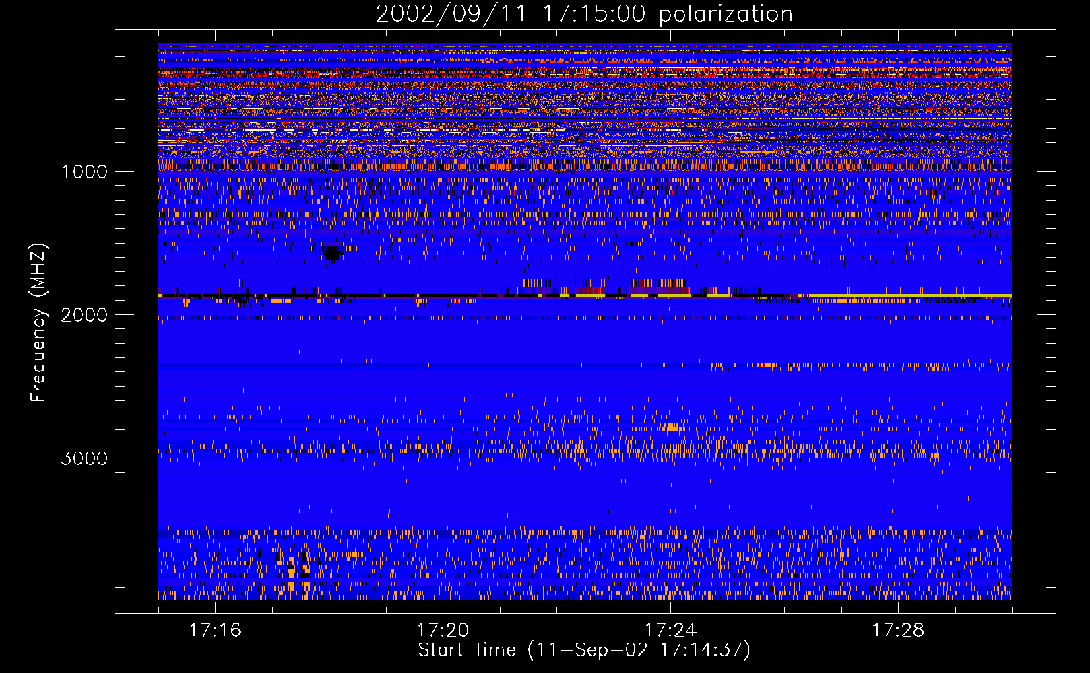Screen dimensions: 1090x673
Task: Click the plot title '2002/09/11 17:15:00 polarization'
Action: (584, 14)
